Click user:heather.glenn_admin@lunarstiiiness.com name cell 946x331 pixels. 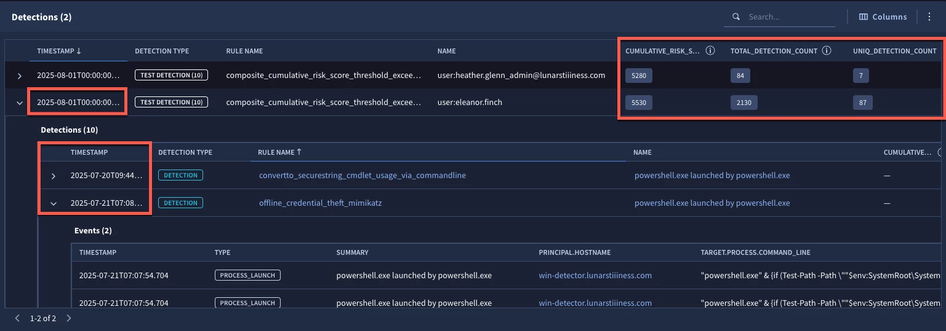[521, 76]
